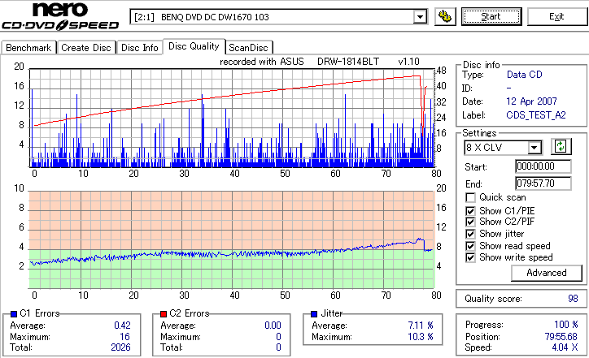Viewport: 589px width, 358px height.
Task: Uncheck Show C1/PIE
Action: [x=470, y=211]
